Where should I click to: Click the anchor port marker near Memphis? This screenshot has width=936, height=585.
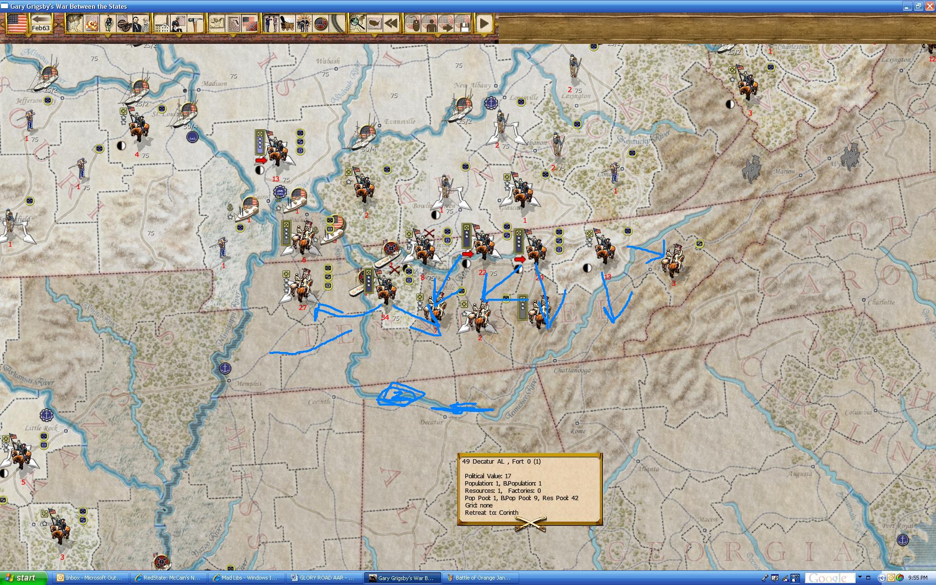[225, 368]
